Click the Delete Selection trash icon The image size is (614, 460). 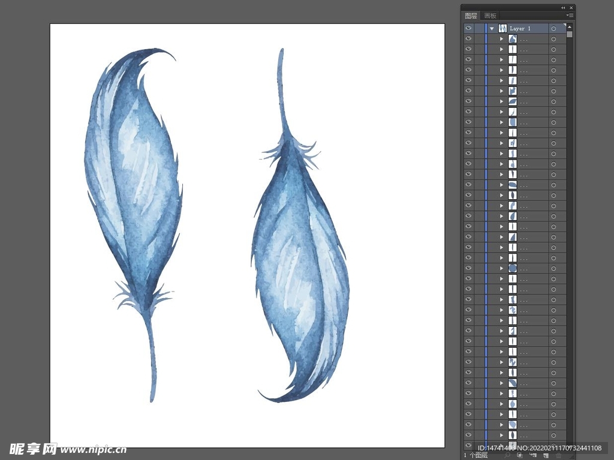click(x=559, y=455)
